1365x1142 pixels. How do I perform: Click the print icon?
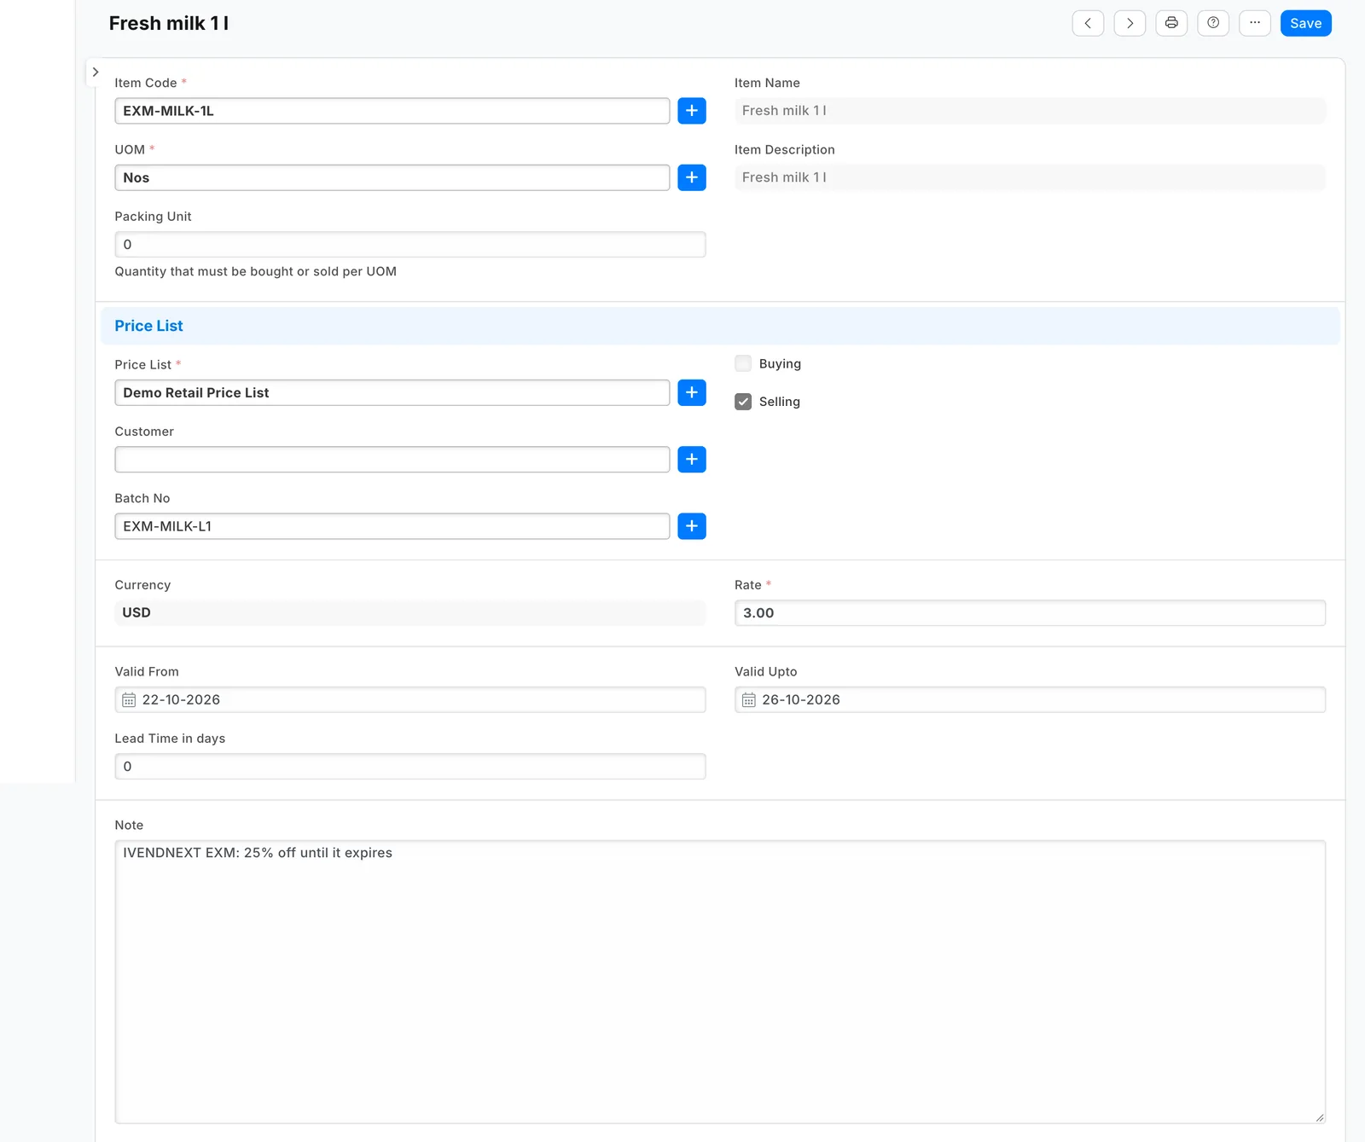[x=1171, y=23]
